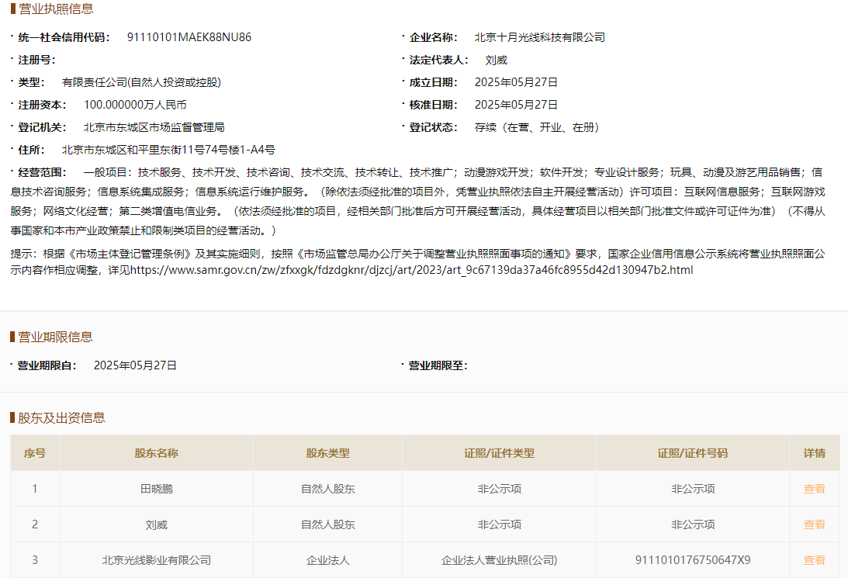Click the 成立日期 value 2025年05月27日
The image size is (848, 578).
click(516, 82)
